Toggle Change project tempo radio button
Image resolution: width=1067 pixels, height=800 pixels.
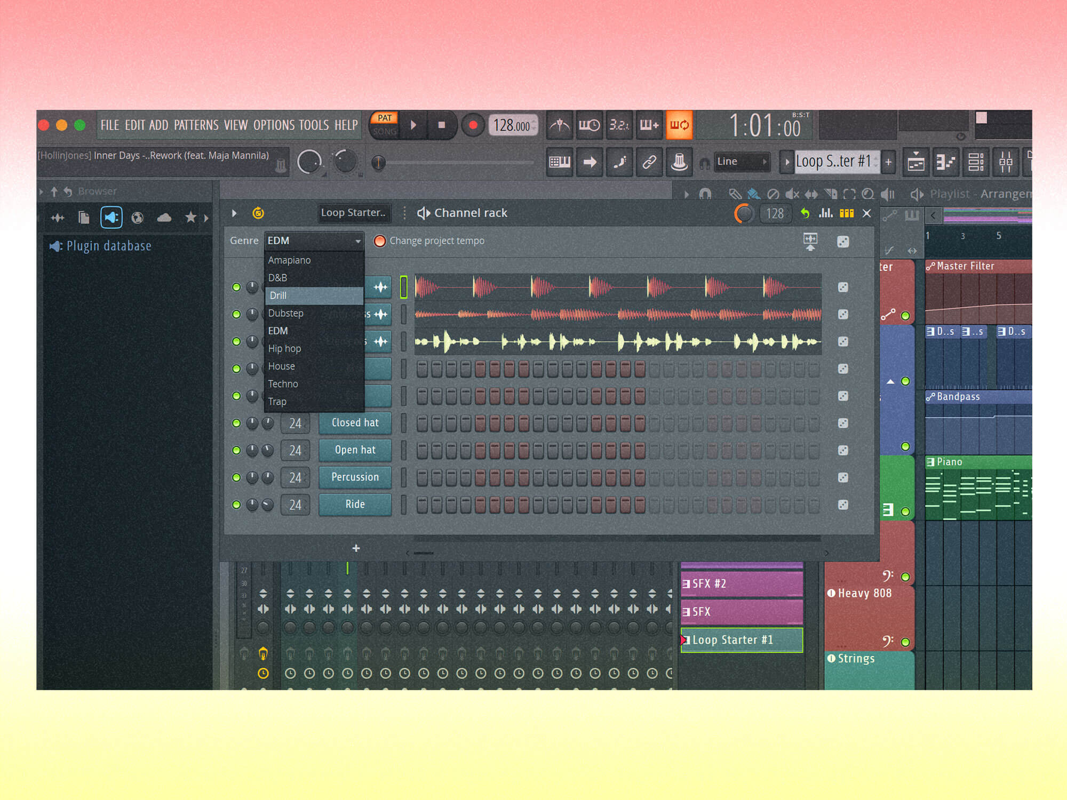coord(380,241)
